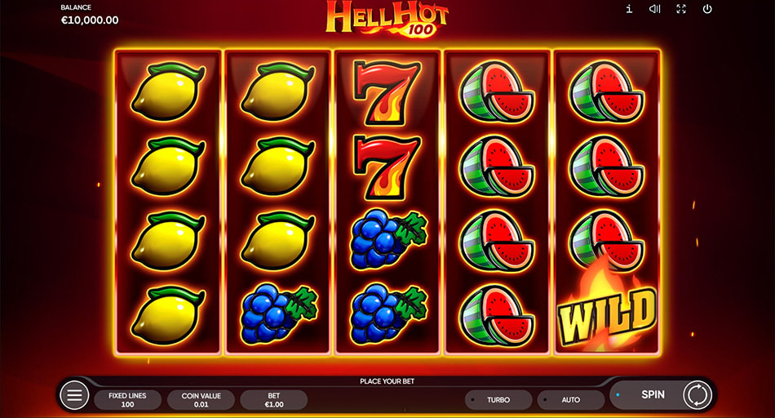The width and height of the screenshot is (775, 418).
Task: Click top watermelon in fourth reel
Action: [x=497, y=92]
